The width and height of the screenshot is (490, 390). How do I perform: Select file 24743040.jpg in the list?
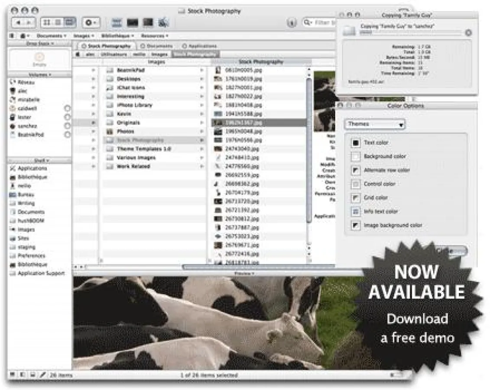tap(243, 149)
